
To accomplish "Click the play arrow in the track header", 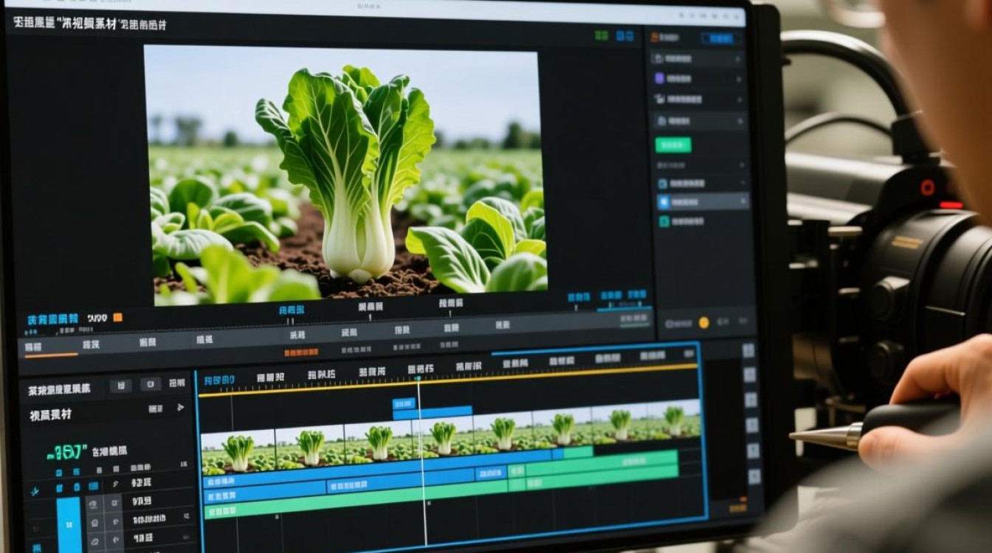I will pyautogui.click(x=180, y=408).
